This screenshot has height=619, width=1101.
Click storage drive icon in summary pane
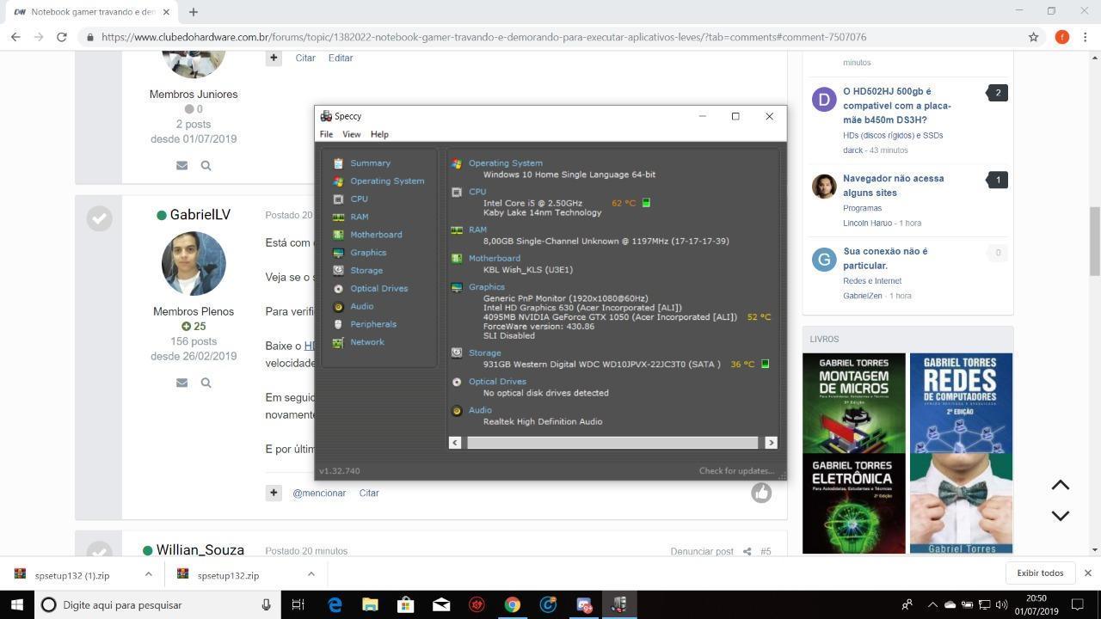(457, 352)
